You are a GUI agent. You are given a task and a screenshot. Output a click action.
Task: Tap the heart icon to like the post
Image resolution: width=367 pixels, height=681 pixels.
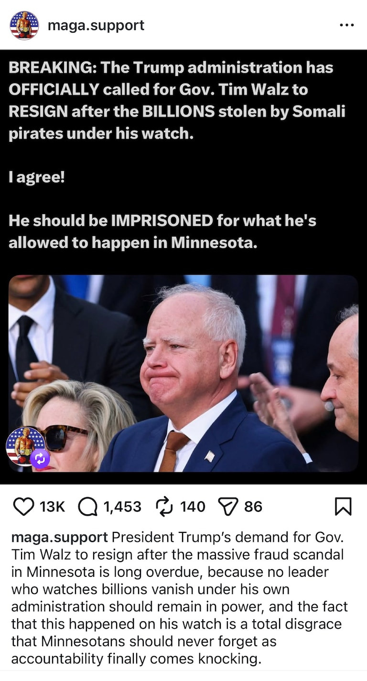click(x=24, y=507)
